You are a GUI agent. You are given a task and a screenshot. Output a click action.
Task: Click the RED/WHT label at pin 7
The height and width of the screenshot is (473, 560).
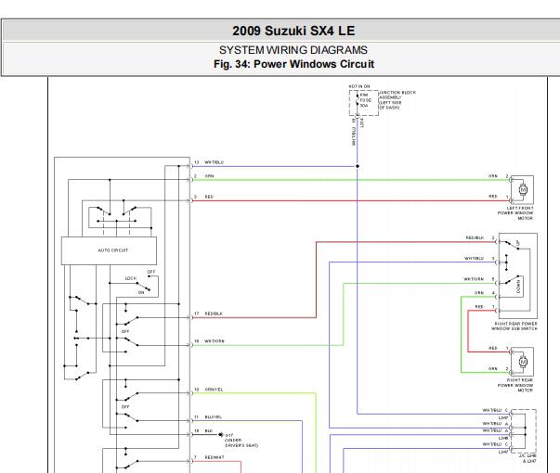[x=215, y=457]
